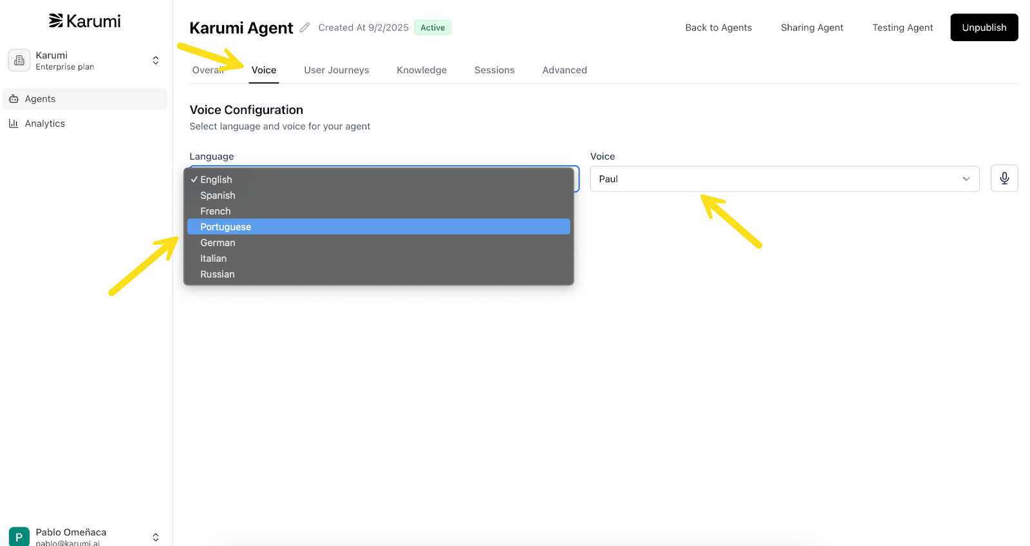1030x546 pixels.
Task: Click the Voice dropdown chevron arrow
Action: tap(966, 179)
